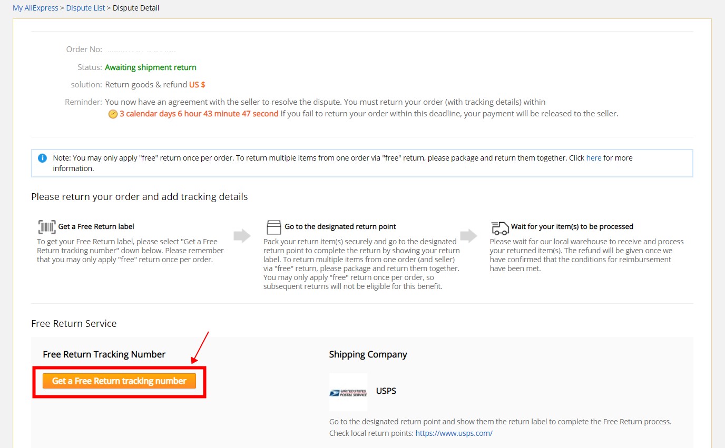This screenshot has width=725, height=448.
Task: Go to Dispute List in the breadcrumb
Action: [x=85, y=8]
